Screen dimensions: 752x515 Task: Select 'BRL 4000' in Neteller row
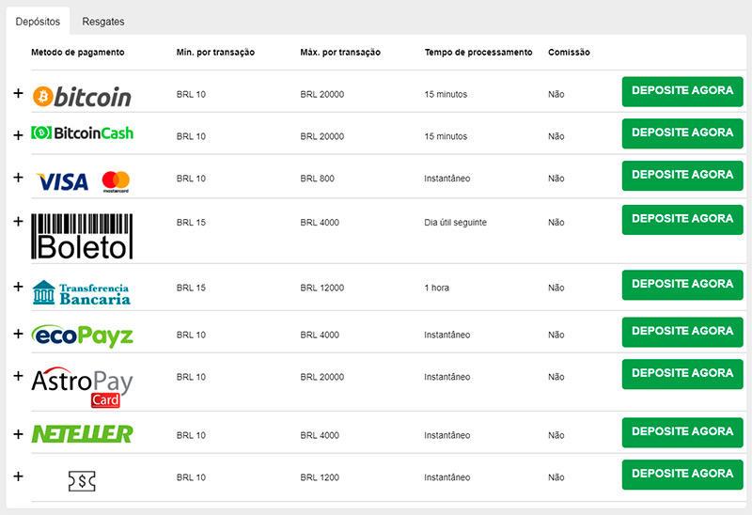click(x=320, y=435)
